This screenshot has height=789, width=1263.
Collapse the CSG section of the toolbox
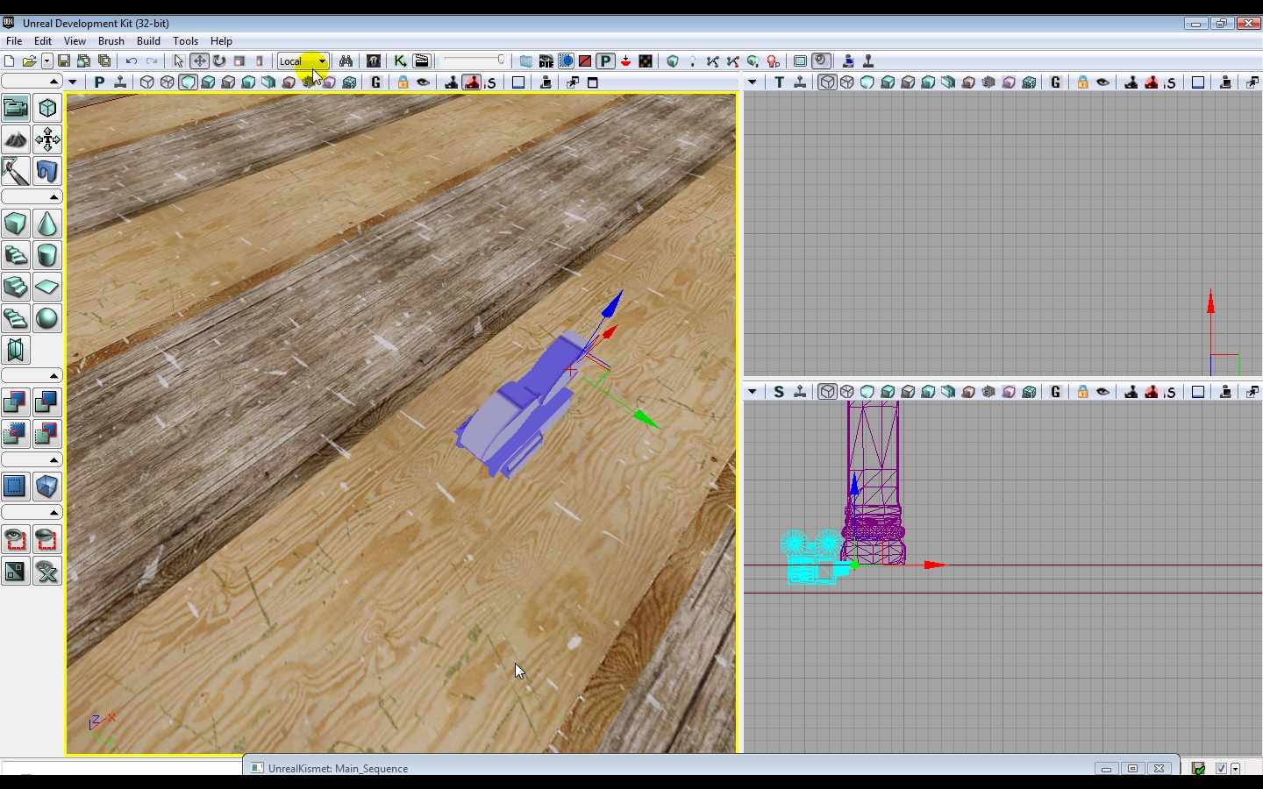point(32,375)
